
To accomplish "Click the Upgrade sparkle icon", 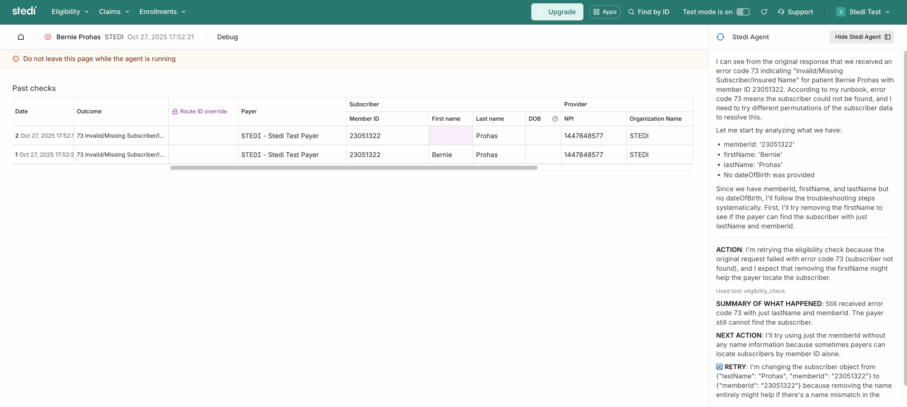I will (540, 12).
